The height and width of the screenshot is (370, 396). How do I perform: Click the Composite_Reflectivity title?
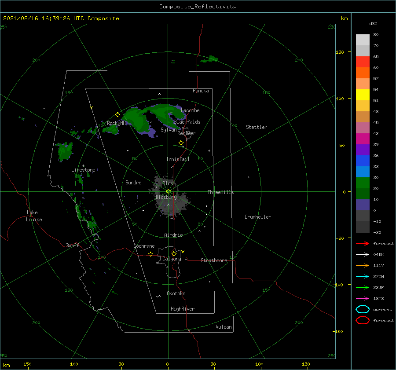tap(198, 7)
